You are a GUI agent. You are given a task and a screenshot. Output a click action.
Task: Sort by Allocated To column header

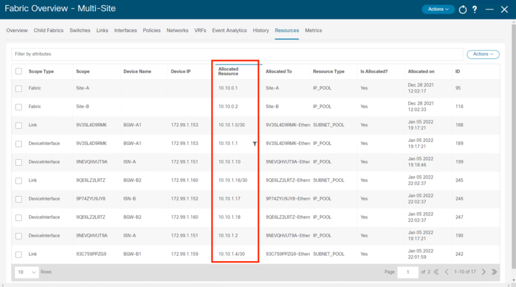click(279, 71)
